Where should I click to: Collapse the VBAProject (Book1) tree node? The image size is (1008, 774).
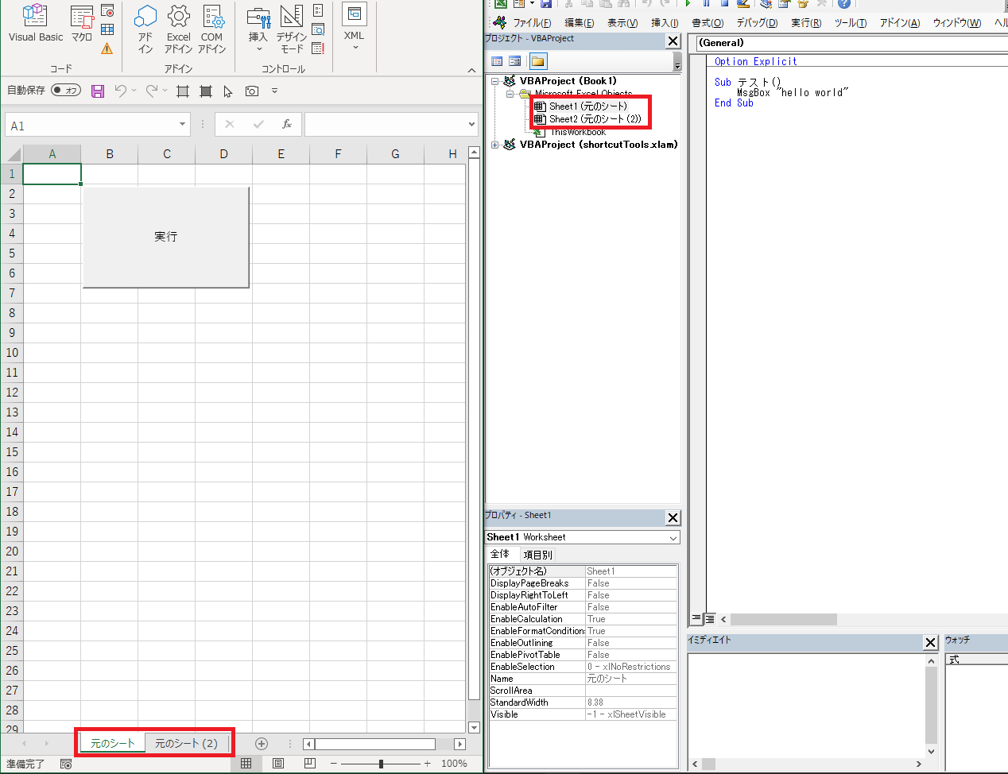[495, 81]
